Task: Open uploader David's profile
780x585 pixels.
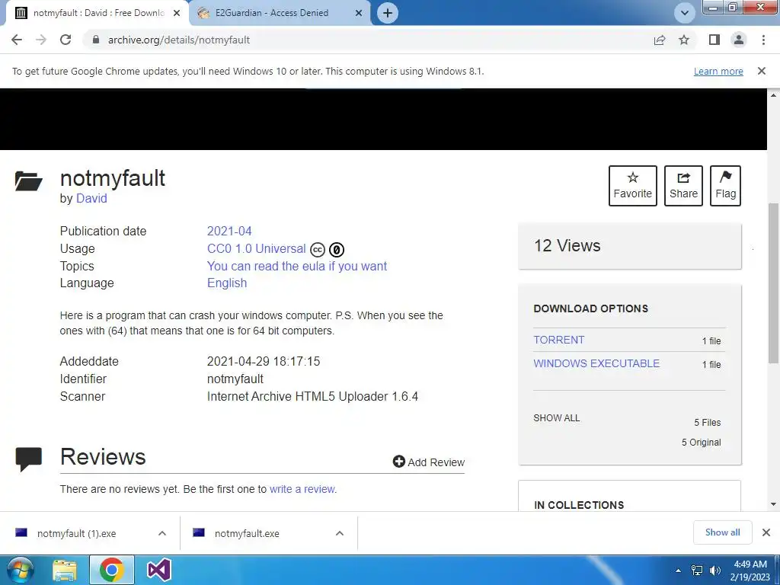Action: [x=91, y=199]
